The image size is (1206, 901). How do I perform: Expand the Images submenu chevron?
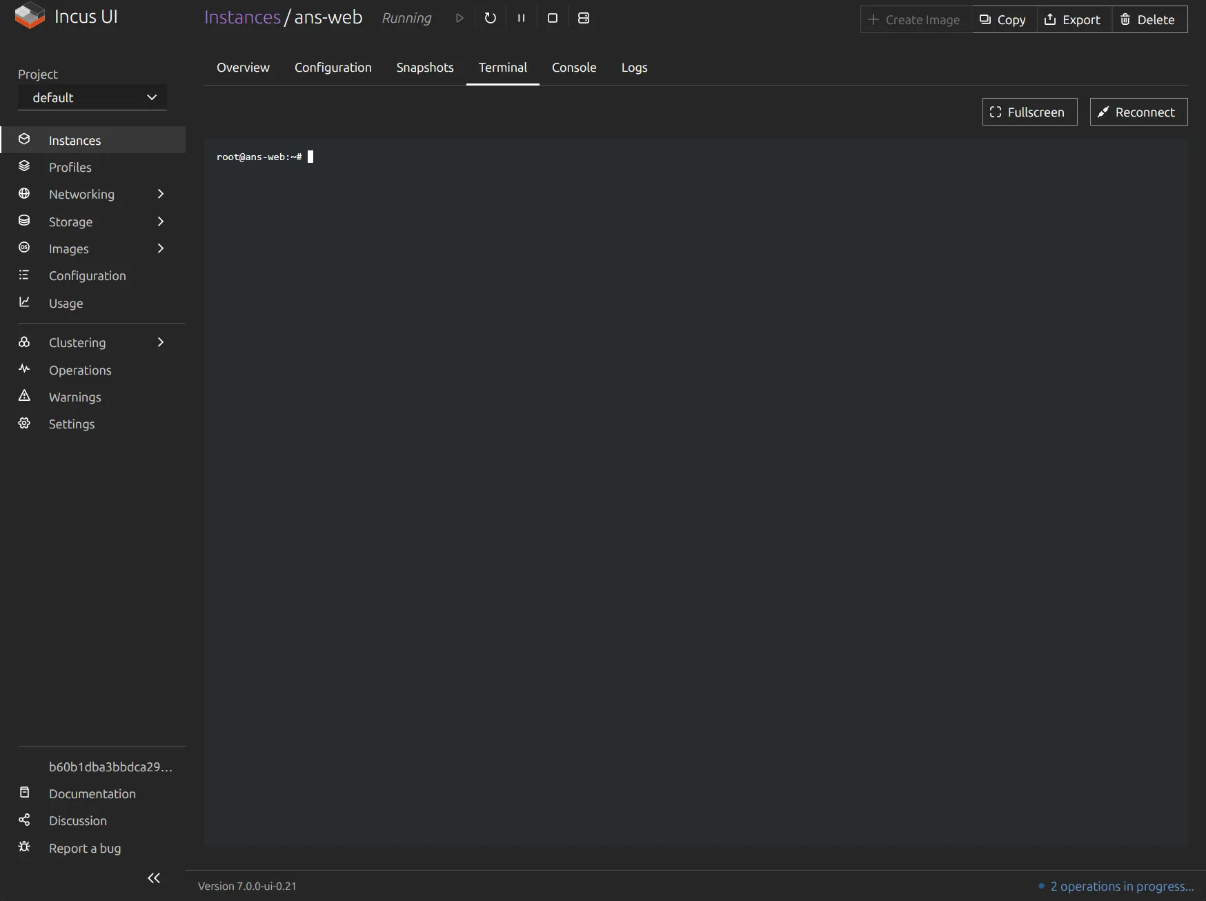[161, 248]
